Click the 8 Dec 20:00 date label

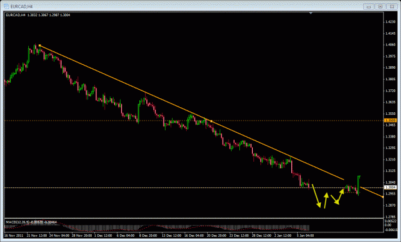tap(148, 236)
